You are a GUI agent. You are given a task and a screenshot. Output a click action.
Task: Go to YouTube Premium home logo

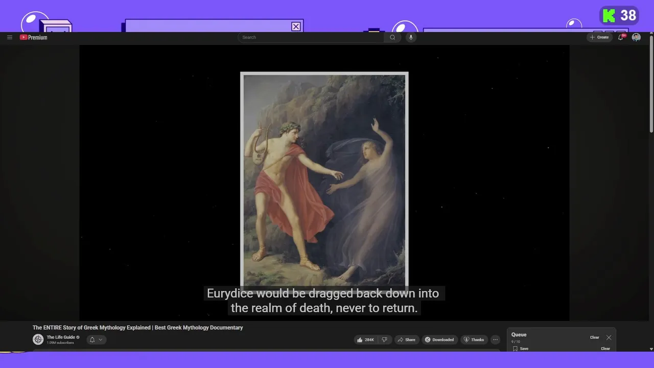(34, 37)
